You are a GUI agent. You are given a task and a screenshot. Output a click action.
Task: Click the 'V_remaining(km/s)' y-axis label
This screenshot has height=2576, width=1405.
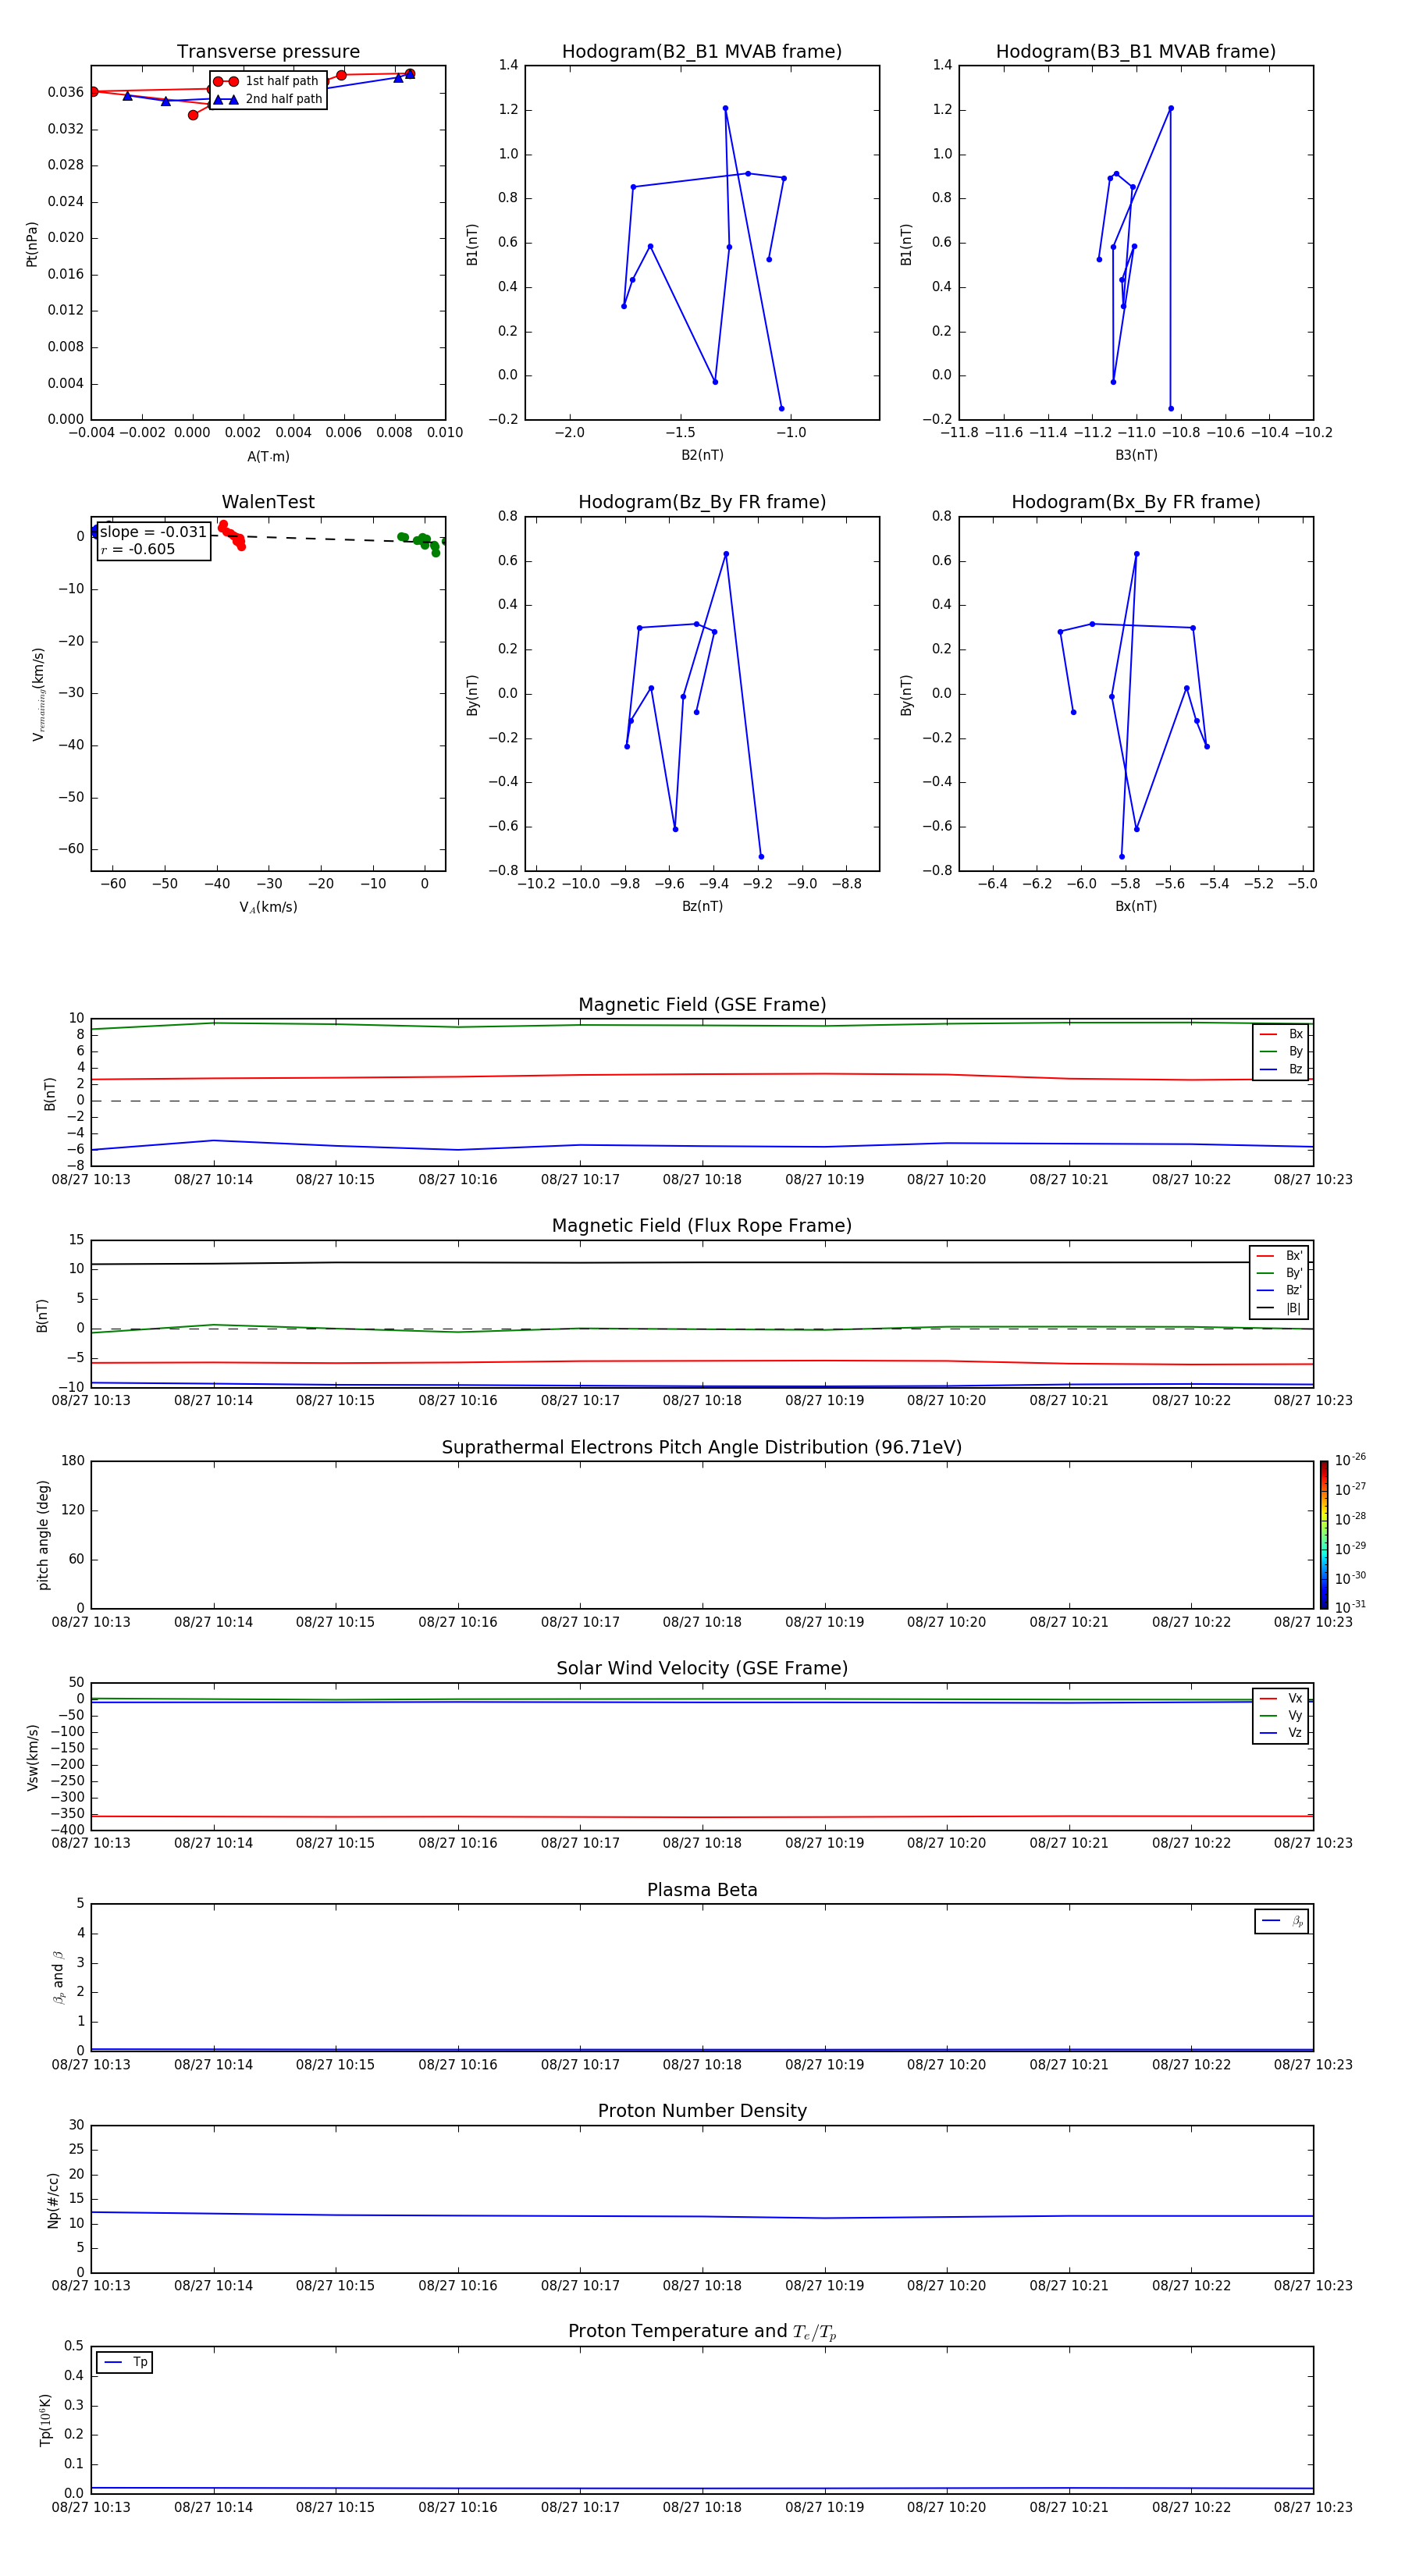38,694
